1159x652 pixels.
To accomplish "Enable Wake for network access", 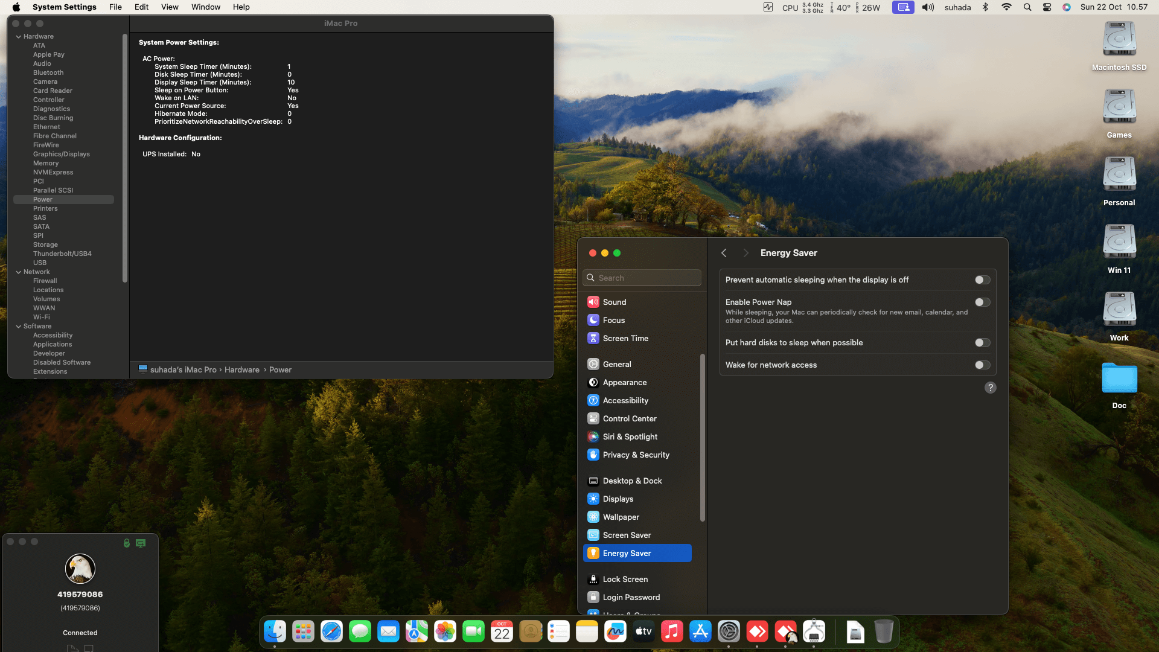I will [x=982, y=365].
